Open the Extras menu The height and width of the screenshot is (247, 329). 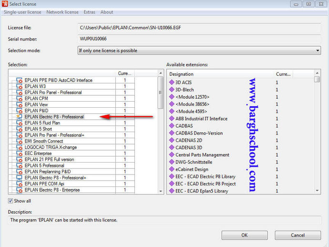click(89, 12)
